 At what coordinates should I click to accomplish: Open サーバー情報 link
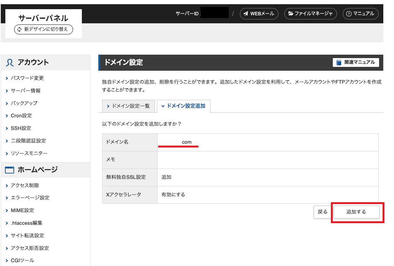click(26, 91)
